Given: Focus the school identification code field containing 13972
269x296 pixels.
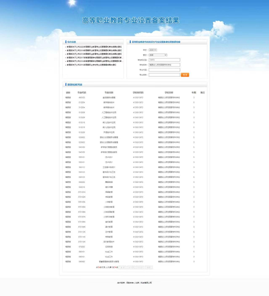Looking at the screenshot, I should pyautogui.click(x=164, y=60).
